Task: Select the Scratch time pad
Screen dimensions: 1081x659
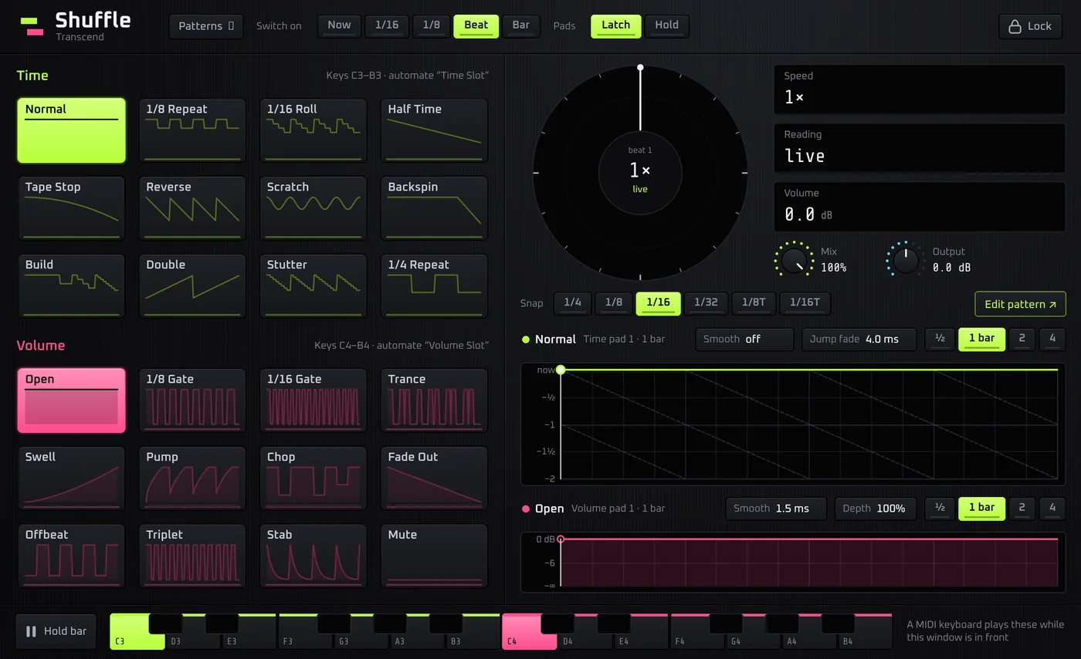Action: (313, 208)
